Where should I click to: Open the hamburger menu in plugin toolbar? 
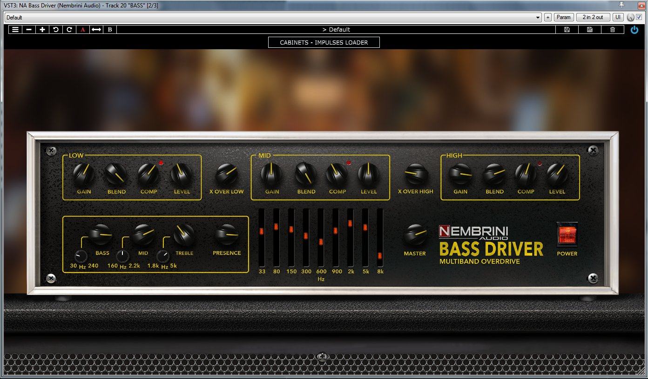tap(15, 29)
